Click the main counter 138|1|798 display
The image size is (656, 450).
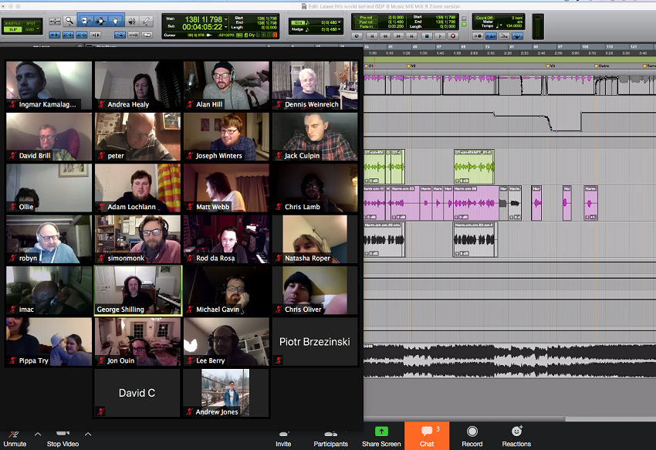(x=204, y=19)
